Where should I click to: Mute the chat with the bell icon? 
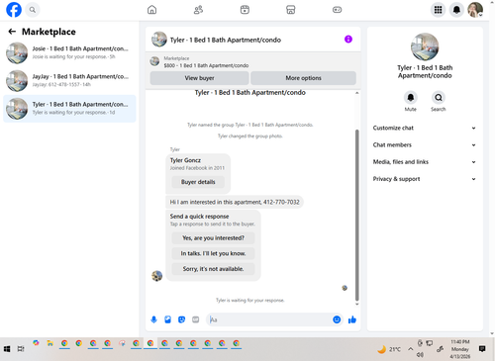[x=411, y=98]
